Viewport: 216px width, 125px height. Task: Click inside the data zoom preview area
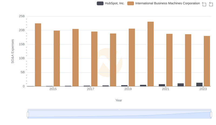click(119, 115)
